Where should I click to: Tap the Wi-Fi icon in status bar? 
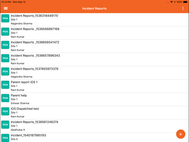point(172,2)
